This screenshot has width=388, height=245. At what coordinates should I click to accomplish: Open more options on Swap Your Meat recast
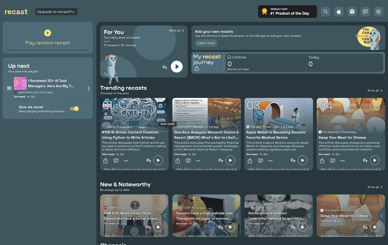click(x=343, y=161)
